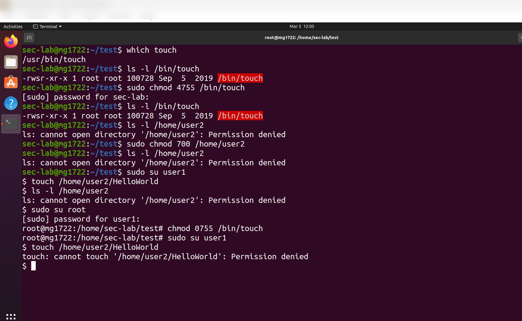Screen dimensions: 522x321
Task: Select the Terminal icon in the dock
Action: tap(11, 124)
